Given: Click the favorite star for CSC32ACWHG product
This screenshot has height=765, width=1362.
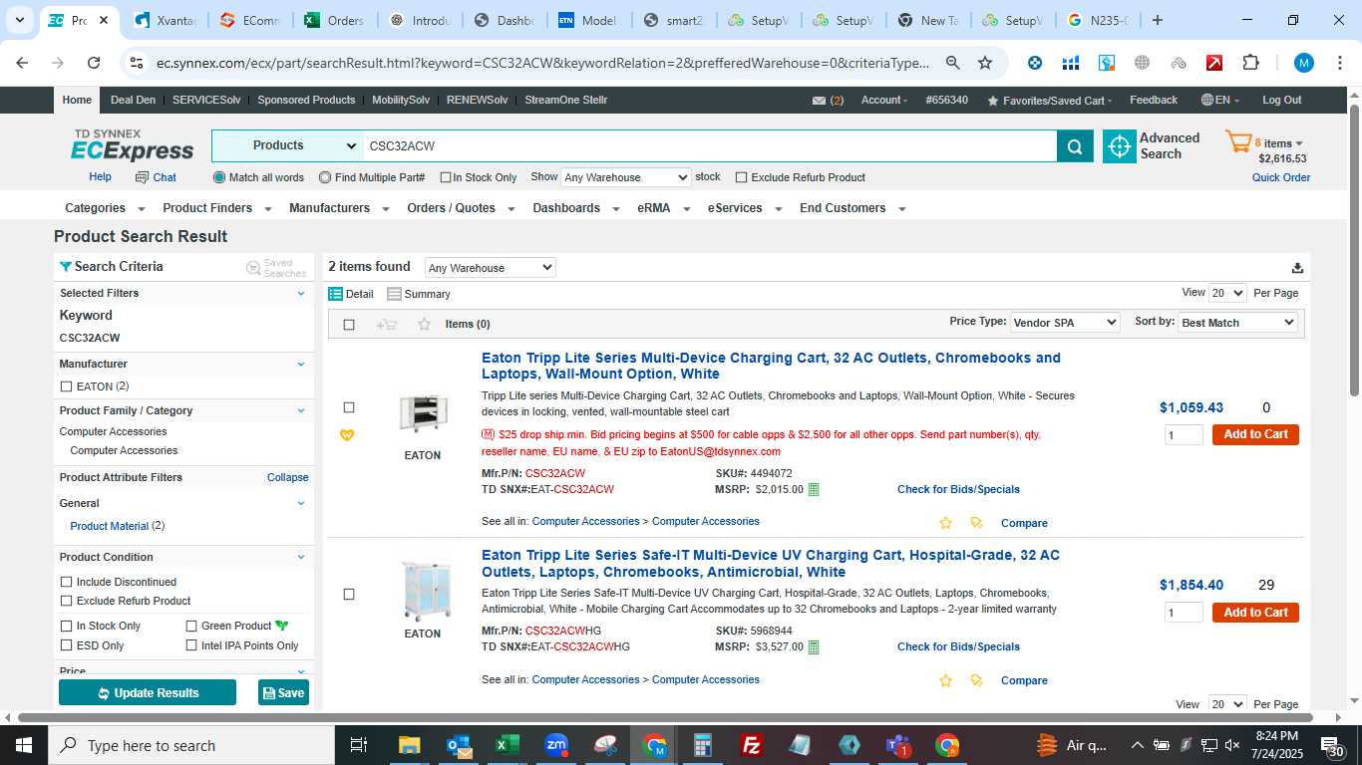Looking at the screenshot, I should click(x=945, y=680).
